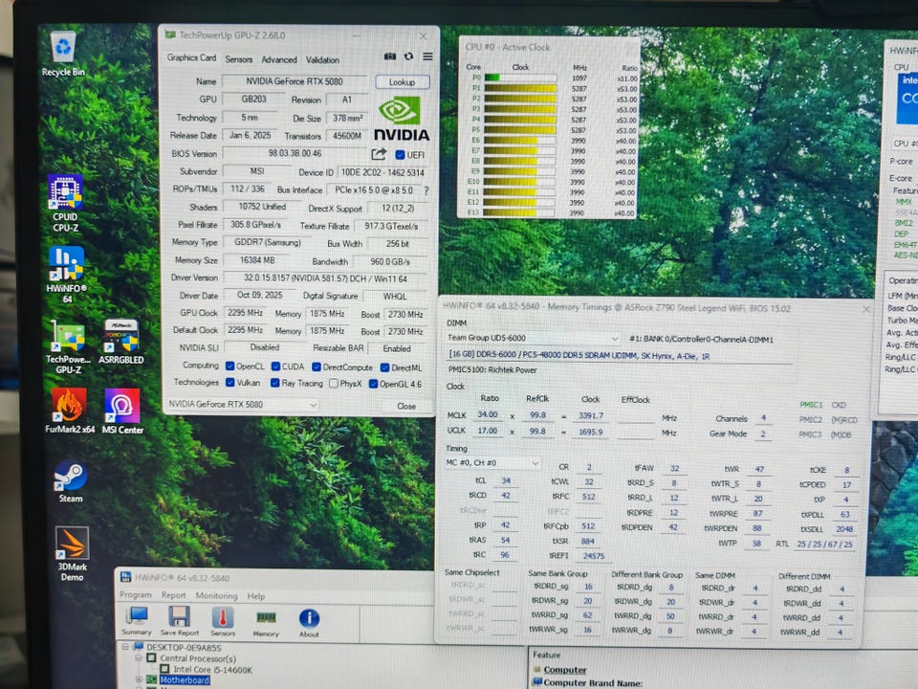
Task: Click NVIDIA logo in GPU-Z
Action: click(x=401, y=120)
